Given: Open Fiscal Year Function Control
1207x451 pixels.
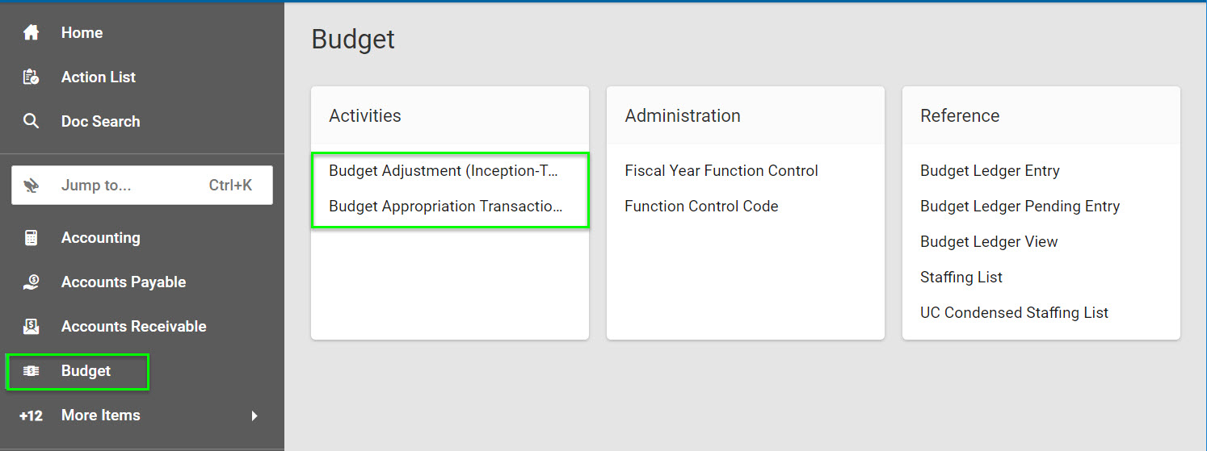Looking at the screenshot, I should [721, 171].
